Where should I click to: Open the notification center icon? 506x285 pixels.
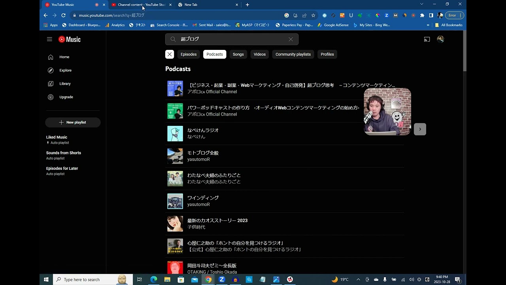[457, 279]
